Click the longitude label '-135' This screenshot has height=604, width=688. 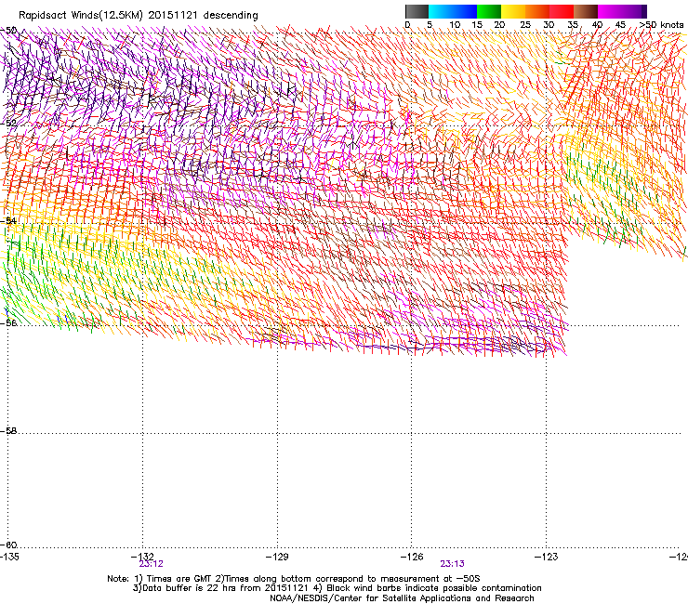coord(9,557)
